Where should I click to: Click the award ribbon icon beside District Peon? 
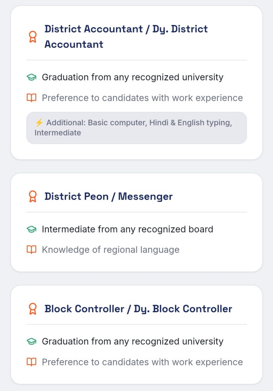(33, 196)
